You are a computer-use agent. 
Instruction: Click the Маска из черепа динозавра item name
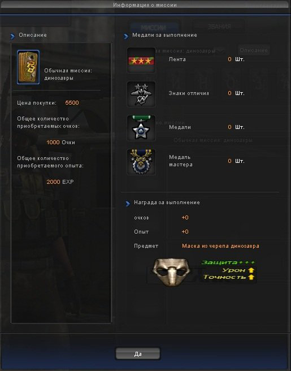tap(220, 246)
